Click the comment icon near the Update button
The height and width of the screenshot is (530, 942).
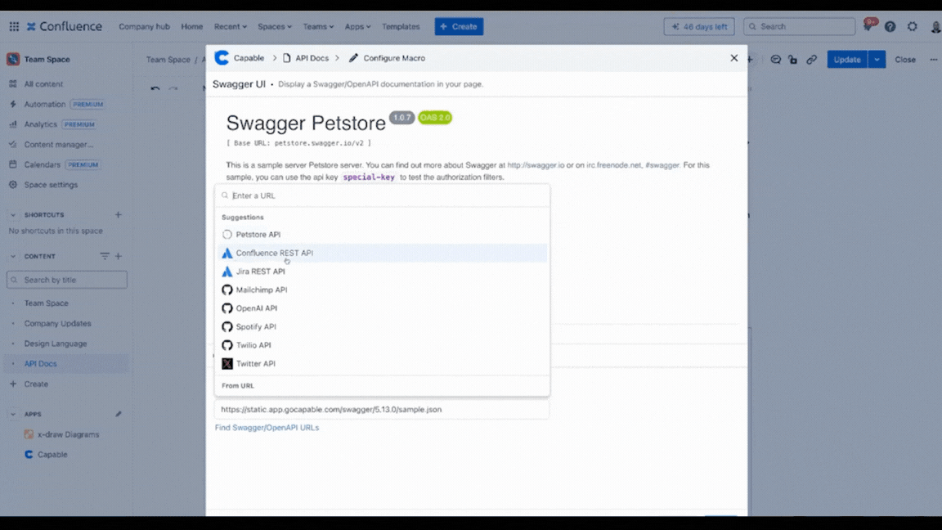(775, 59)
